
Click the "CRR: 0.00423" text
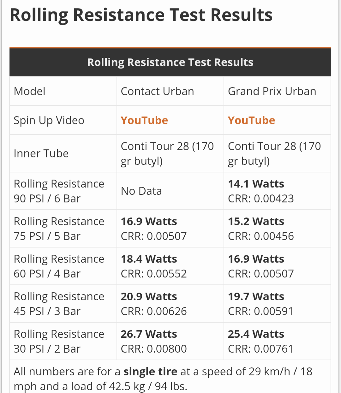pyautogui.click(x=261, y=199)
